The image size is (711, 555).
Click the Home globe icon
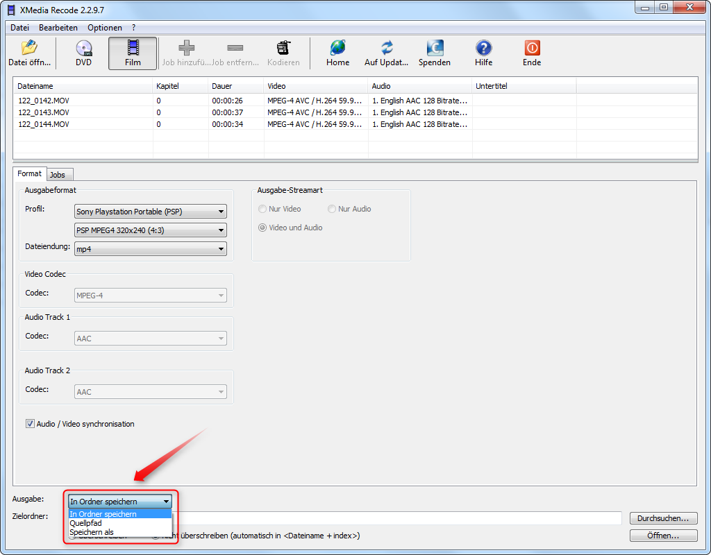(337, 49)
